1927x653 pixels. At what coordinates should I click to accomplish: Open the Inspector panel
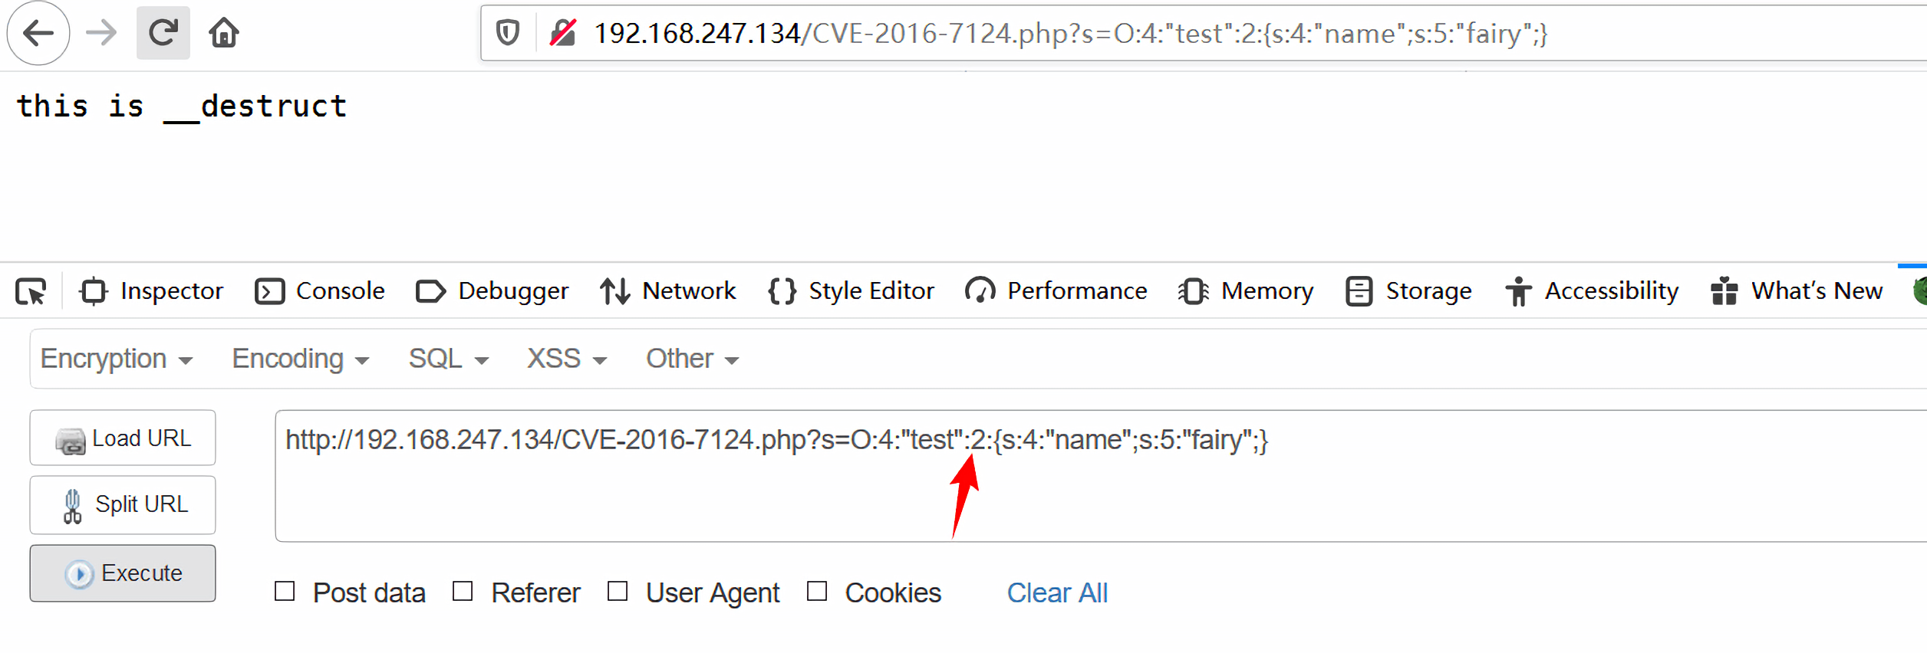pyautogui.click(x=152, y=290)
